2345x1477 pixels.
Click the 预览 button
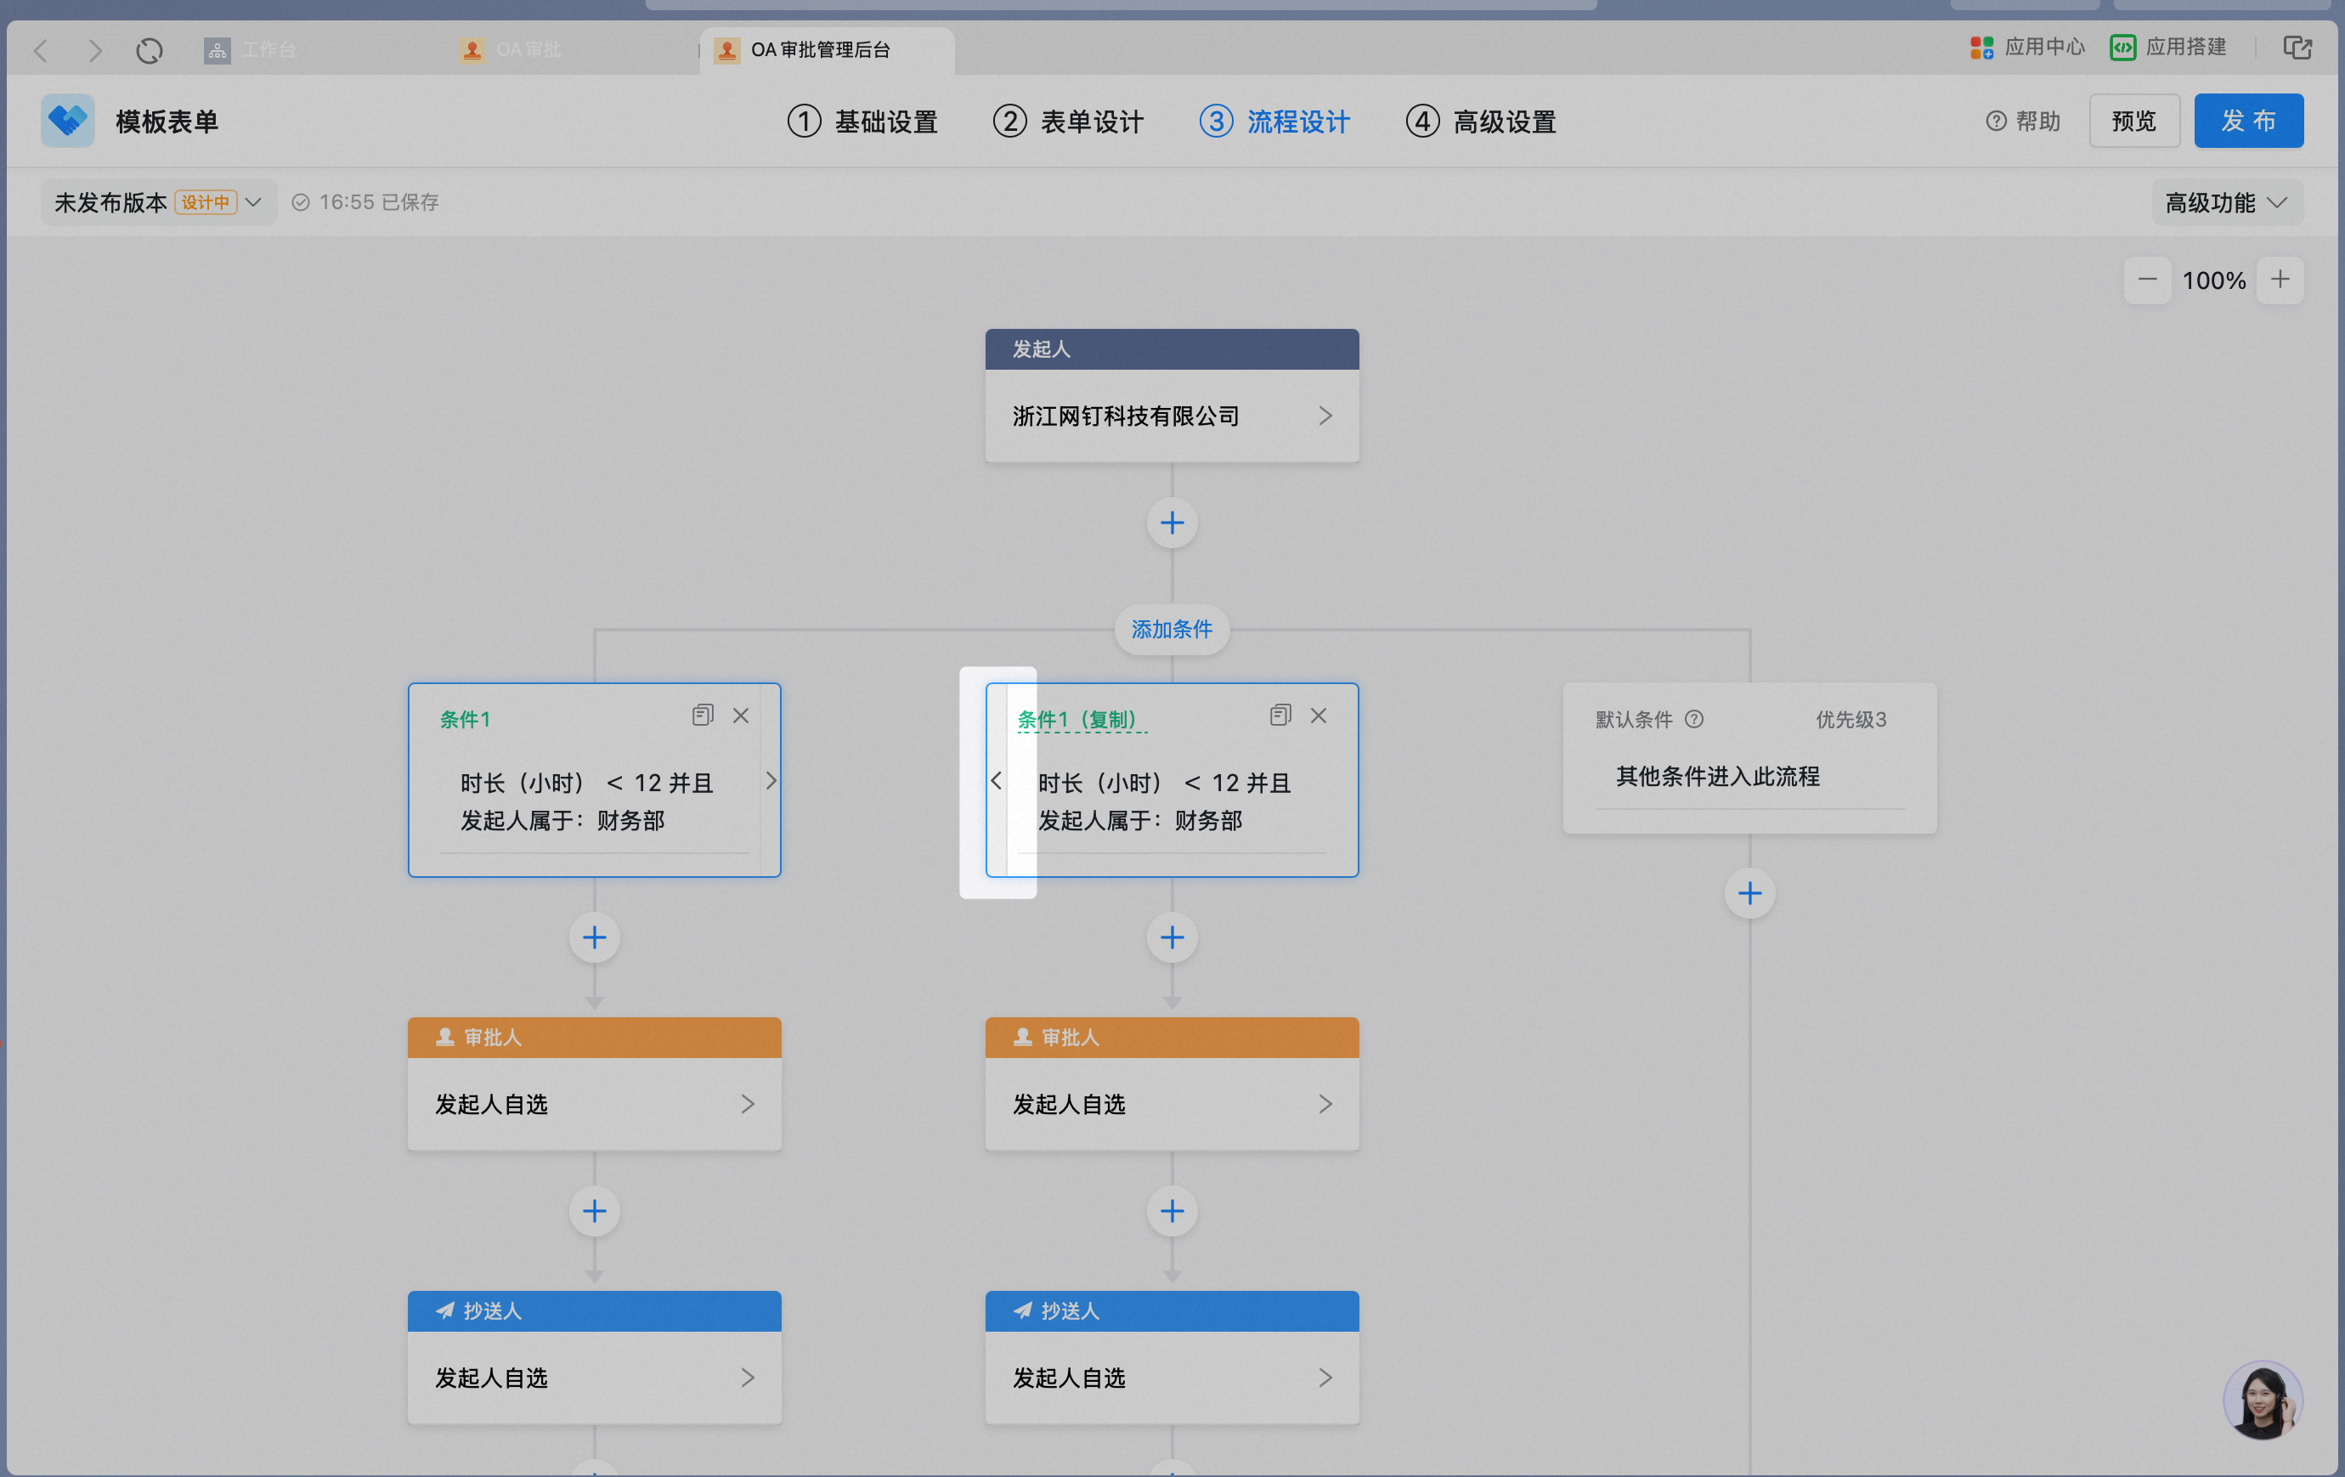point(2133,121)
